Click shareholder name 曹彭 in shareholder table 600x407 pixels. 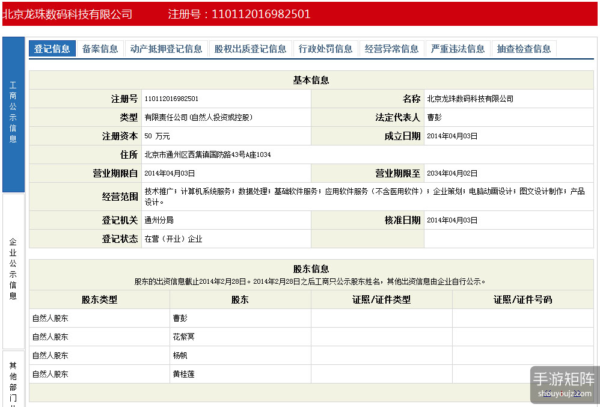[x=180, y=318]
